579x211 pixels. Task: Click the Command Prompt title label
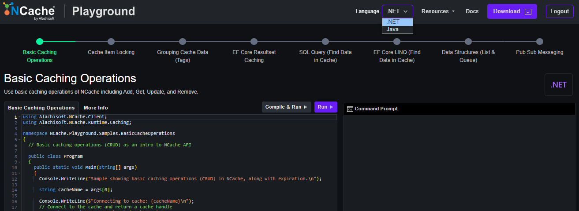(376, 109)
